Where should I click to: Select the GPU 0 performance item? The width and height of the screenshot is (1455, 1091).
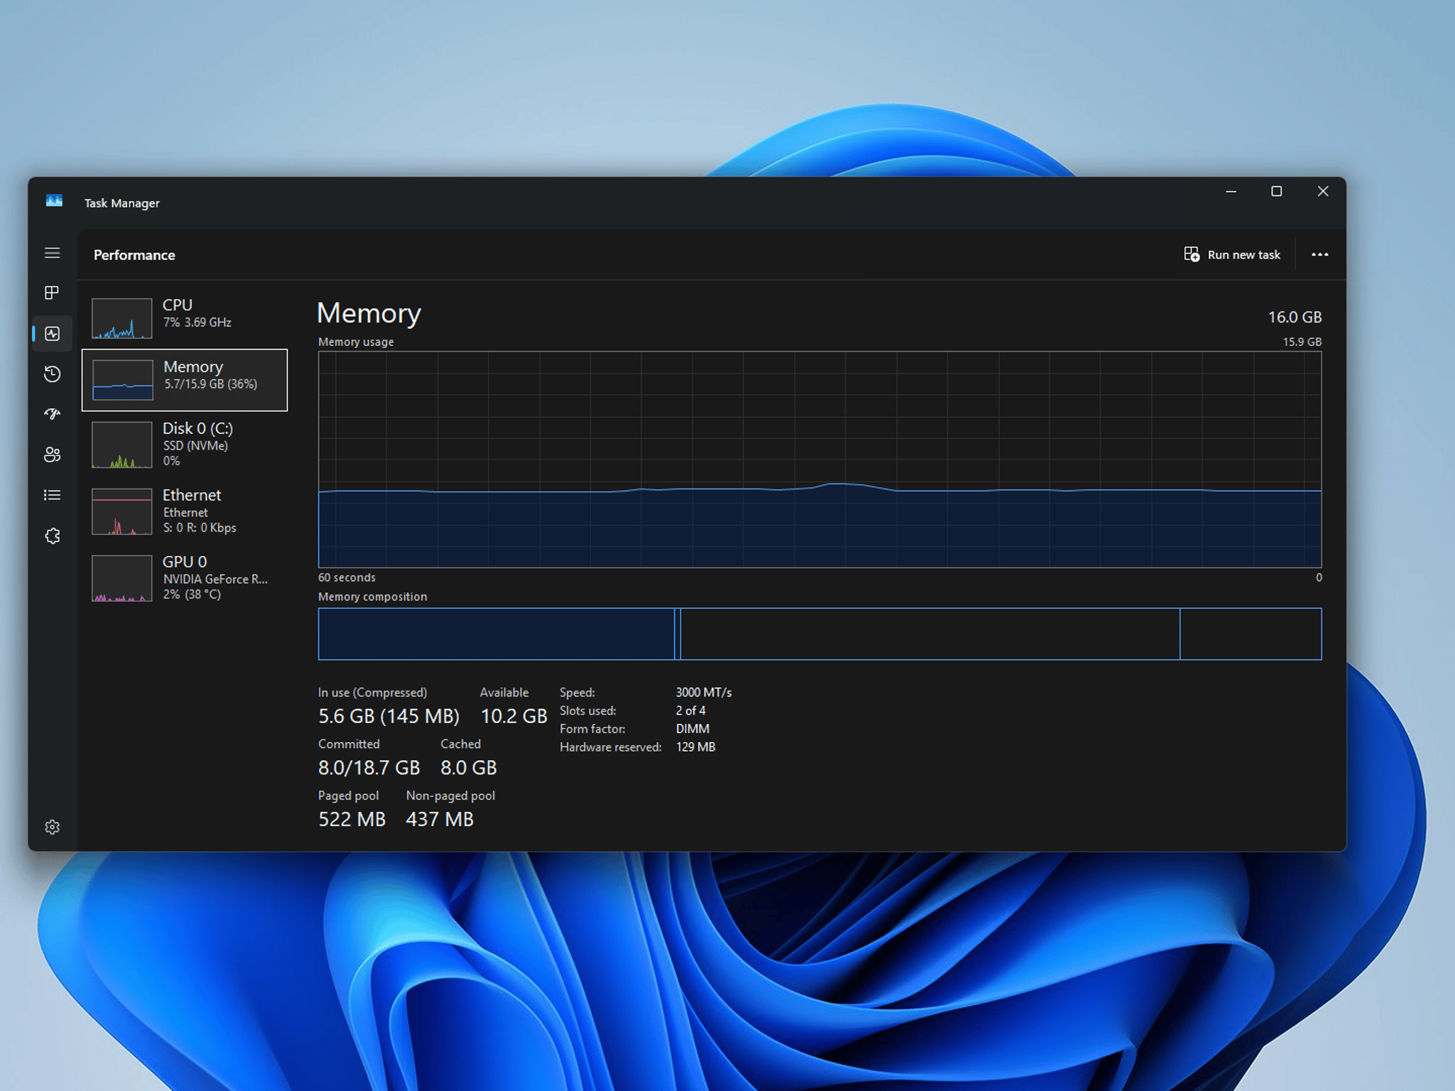[x=185, y=577]
